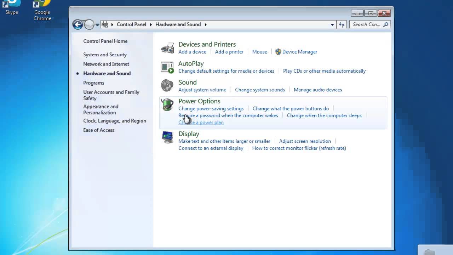Viewport: 453px width, 255px height.
Task: Click Change what the power buttons do
Action: (x=291, y=108)
